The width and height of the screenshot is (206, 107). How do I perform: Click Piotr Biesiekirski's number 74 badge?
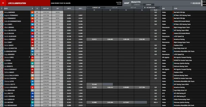point(32,105)
